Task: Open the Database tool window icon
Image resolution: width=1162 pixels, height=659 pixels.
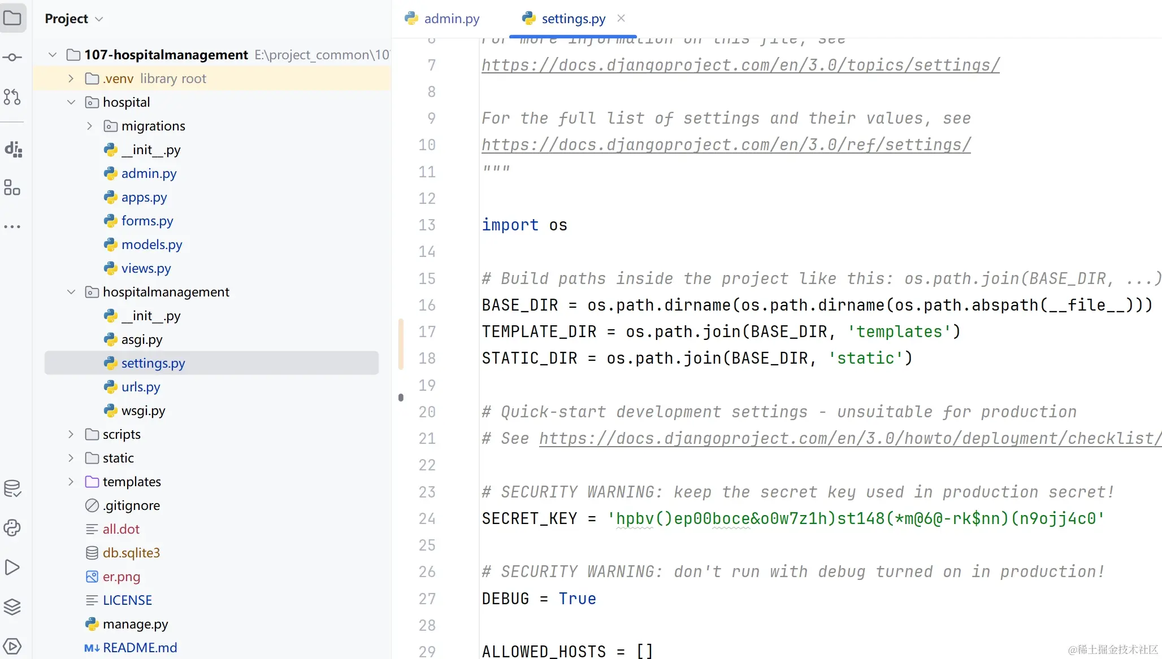Action: (12, 488)
